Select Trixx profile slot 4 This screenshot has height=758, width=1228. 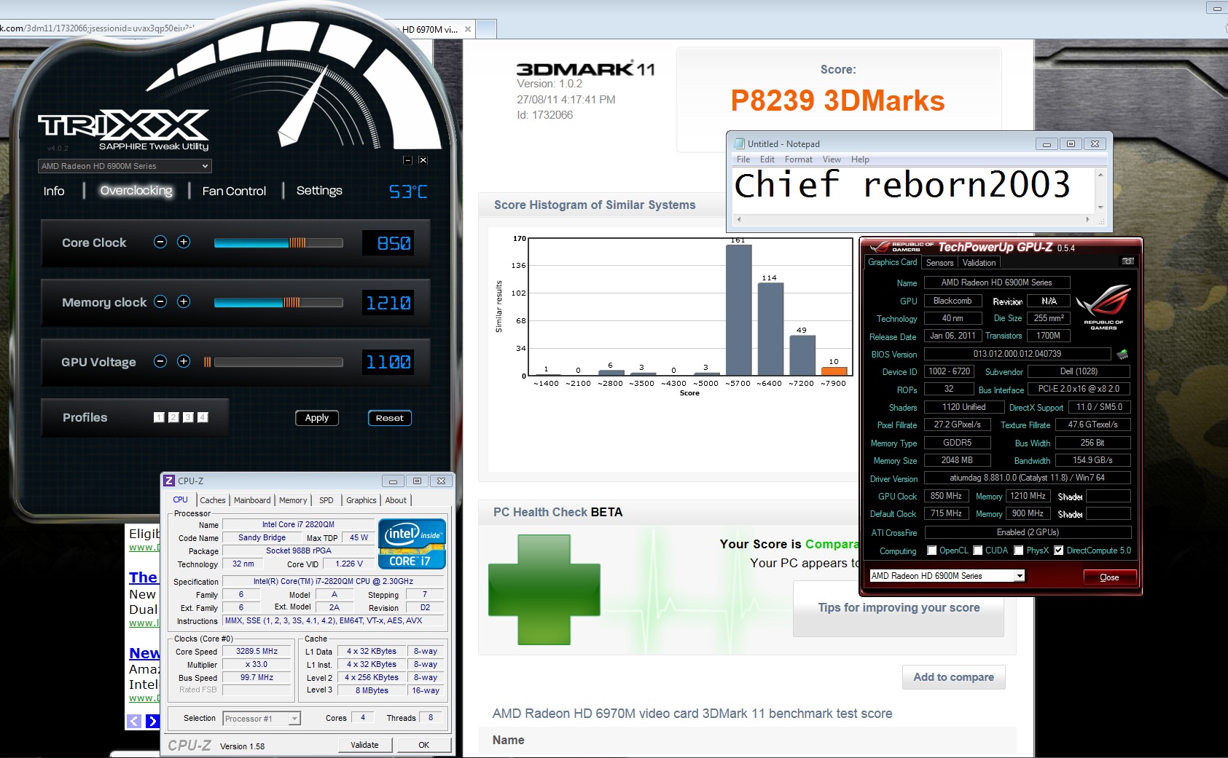pyautogui.click(x=203, y=417)
